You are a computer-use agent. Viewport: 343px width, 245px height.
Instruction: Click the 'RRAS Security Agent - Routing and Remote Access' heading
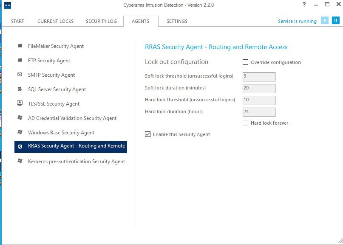click(216, 47)
